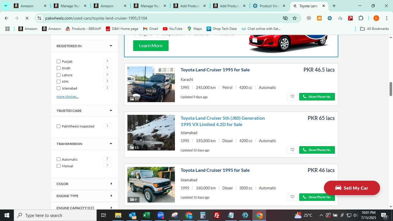
Task: Favorite the PKR 65 lacs Land Cruiser listing
Action: coord(292,150)
